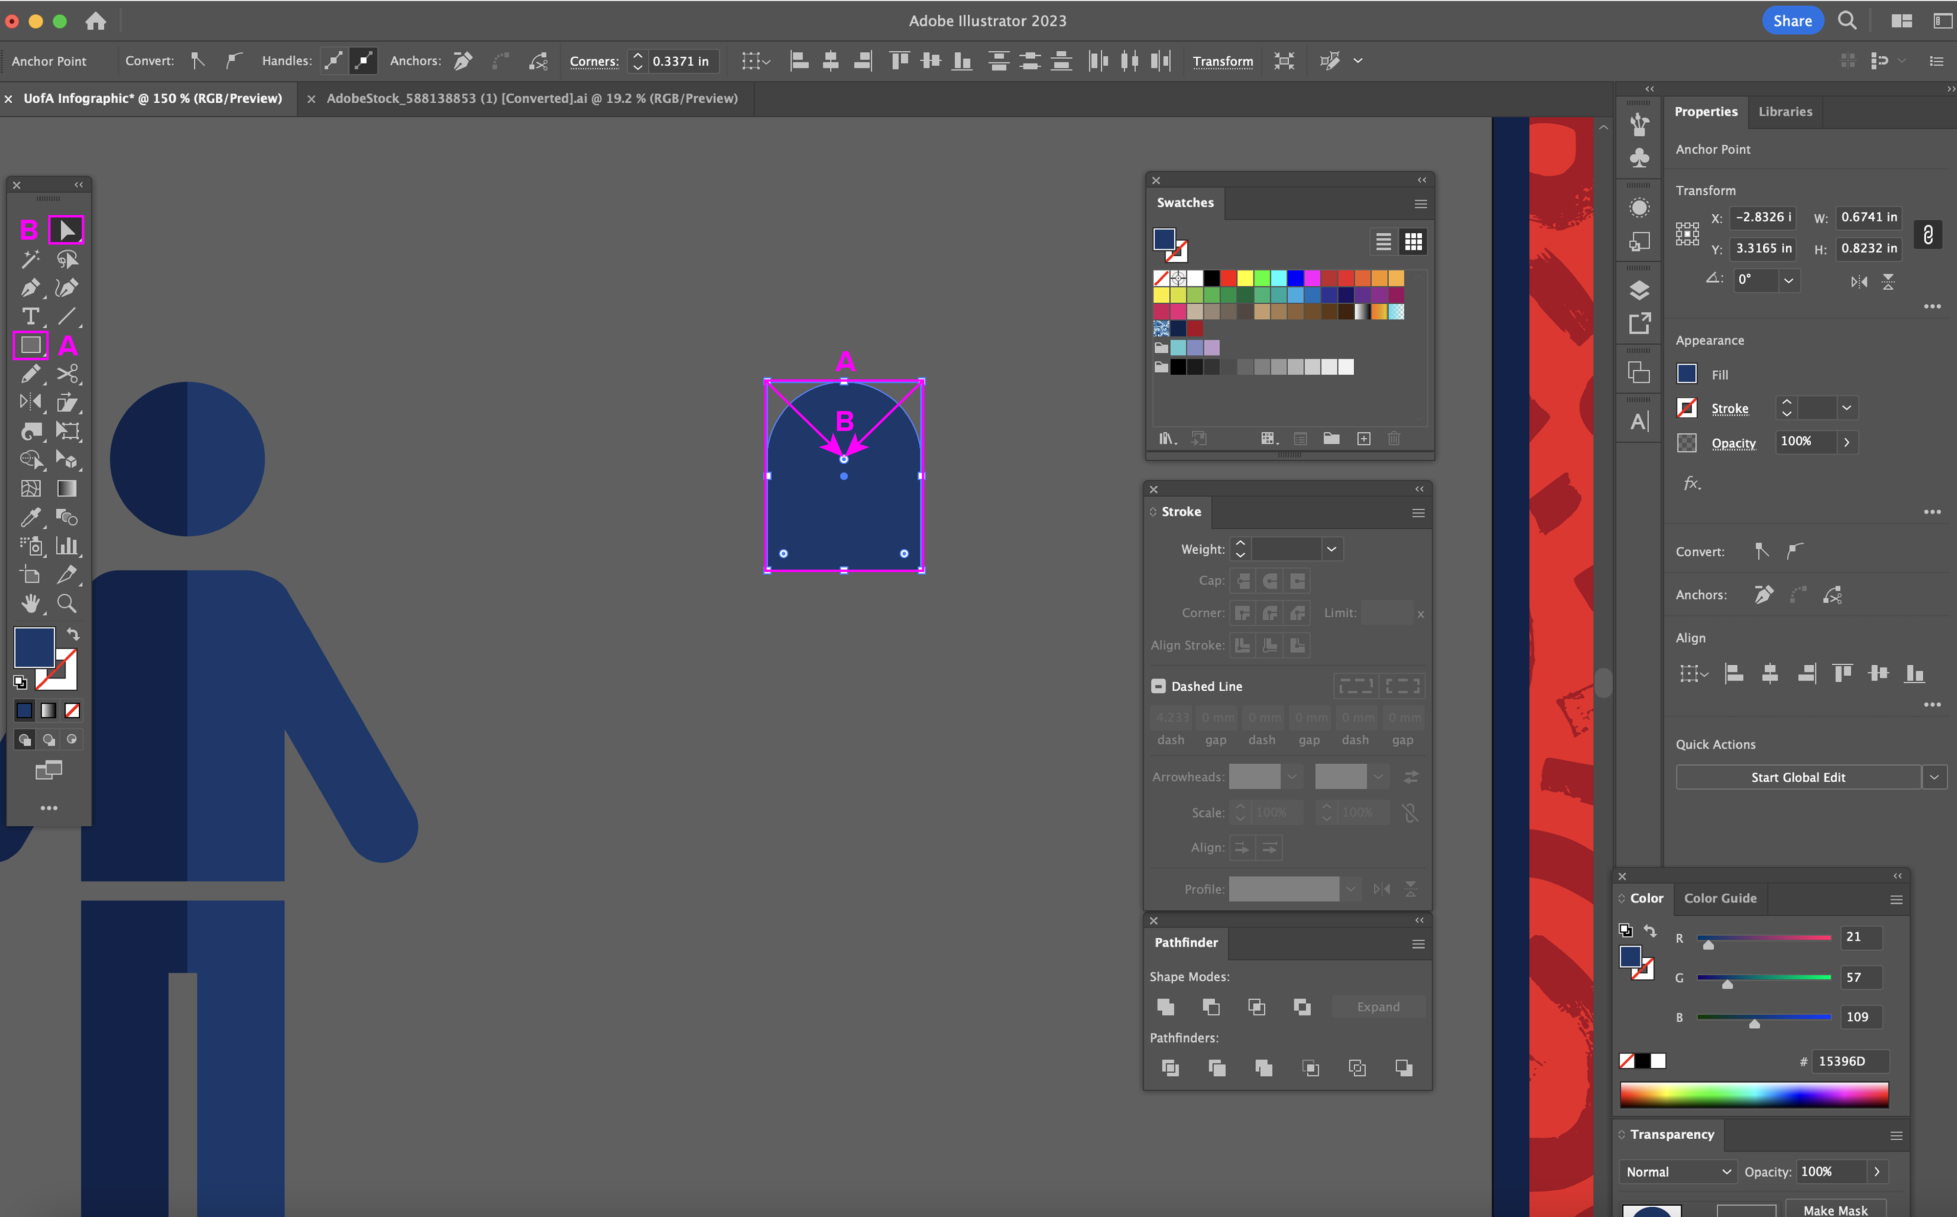Click the Start Global Edit button
Screen dimensions: 1957x1217
click(x=1798, y=778)
